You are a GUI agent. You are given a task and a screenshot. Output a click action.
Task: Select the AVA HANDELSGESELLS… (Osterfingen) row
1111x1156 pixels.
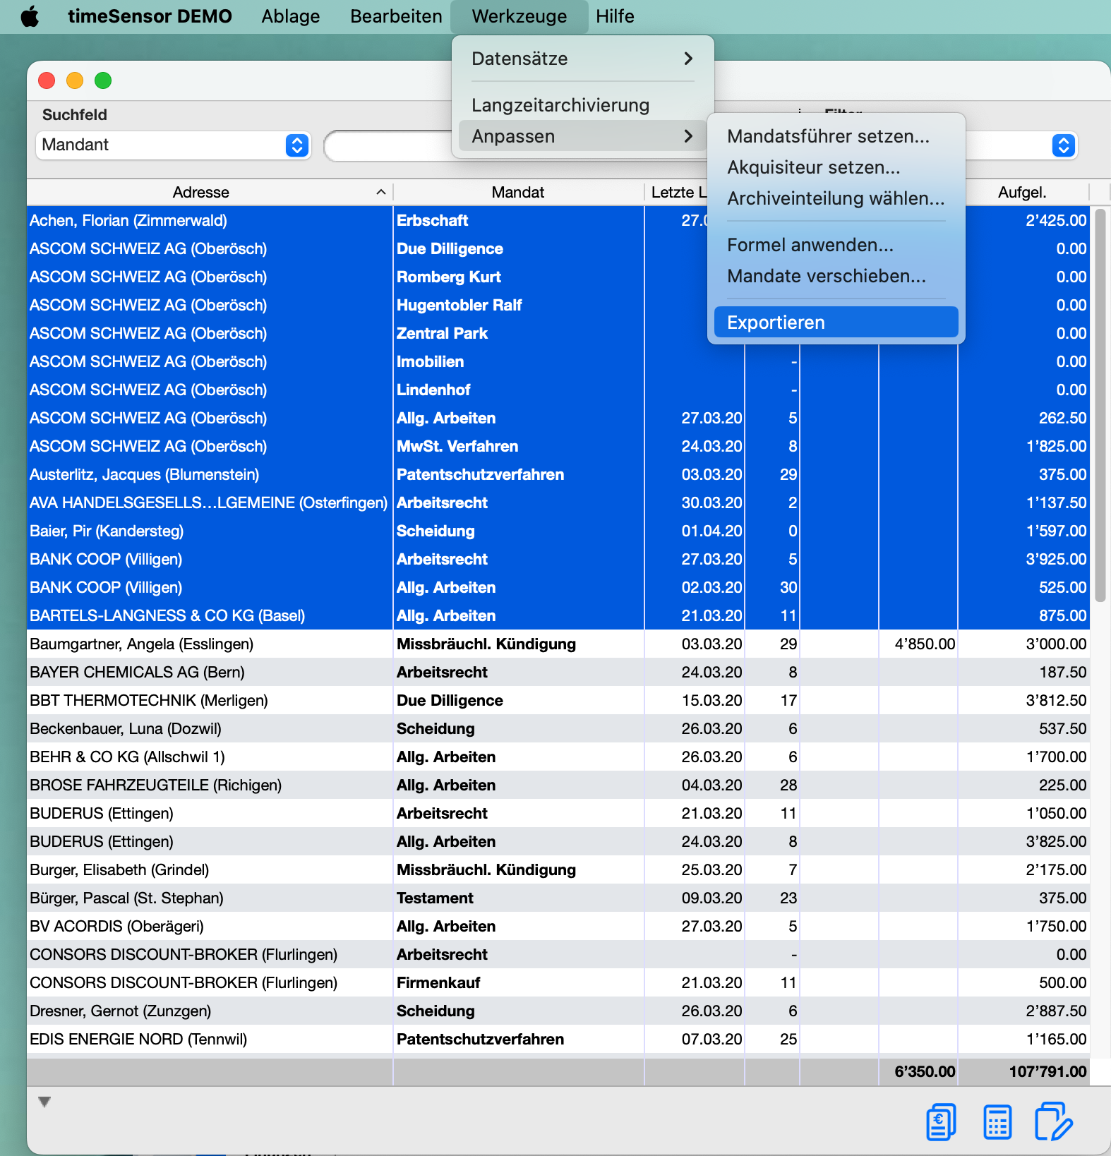tap(558, 502)
